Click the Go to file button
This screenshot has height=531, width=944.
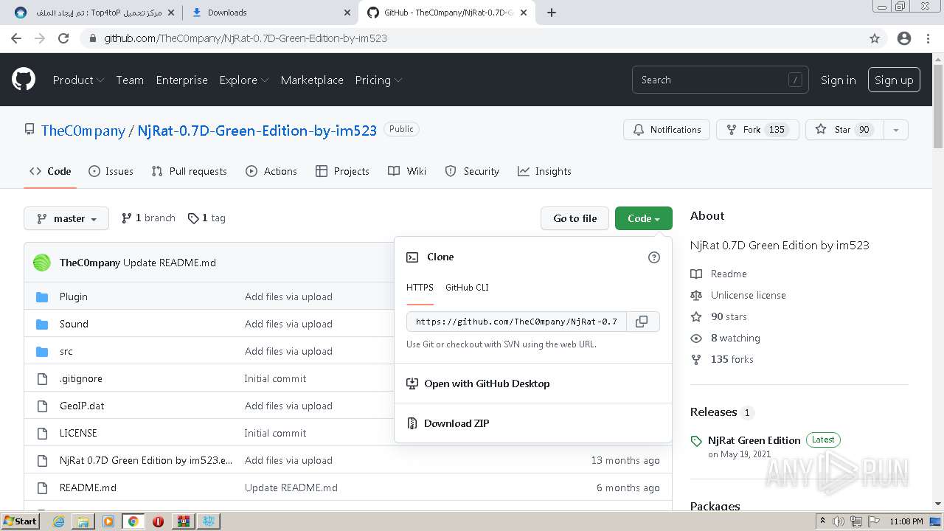point(575,218)
